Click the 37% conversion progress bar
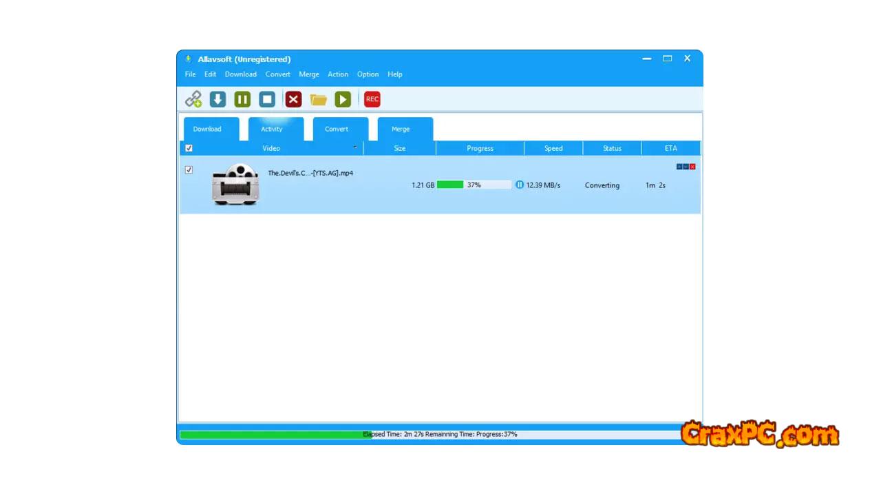Image resolution: width=881 pixels, height=496 pixels. click(474, 185)
